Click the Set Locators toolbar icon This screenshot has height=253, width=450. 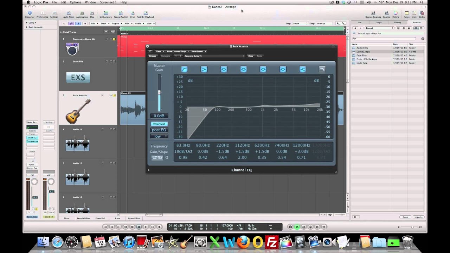[x=105, y=14]
